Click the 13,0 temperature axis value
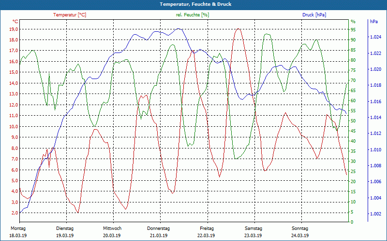Screen dimensions: 387x241 (x=14, y=94)
